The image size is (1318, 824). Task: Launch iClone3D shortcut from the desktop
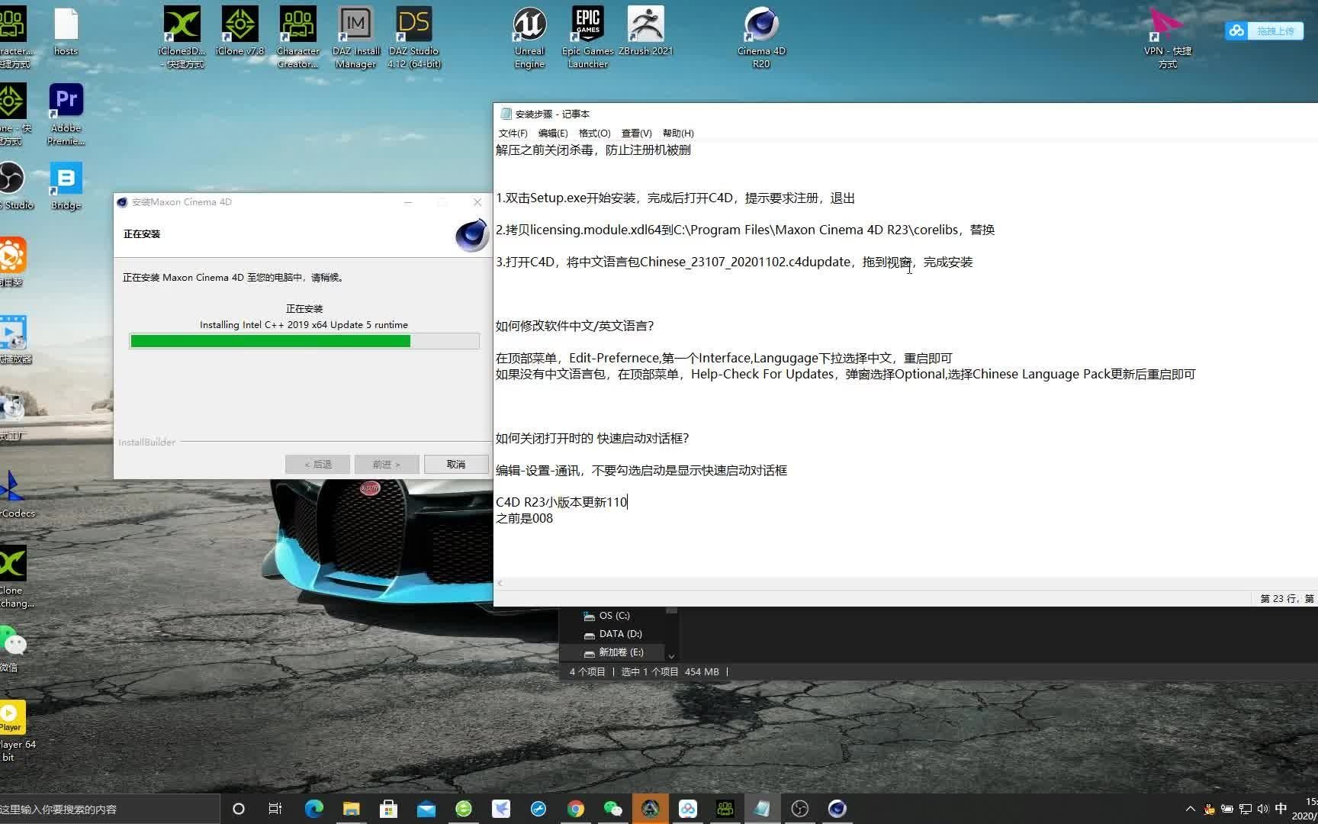[x=182, y=37]
